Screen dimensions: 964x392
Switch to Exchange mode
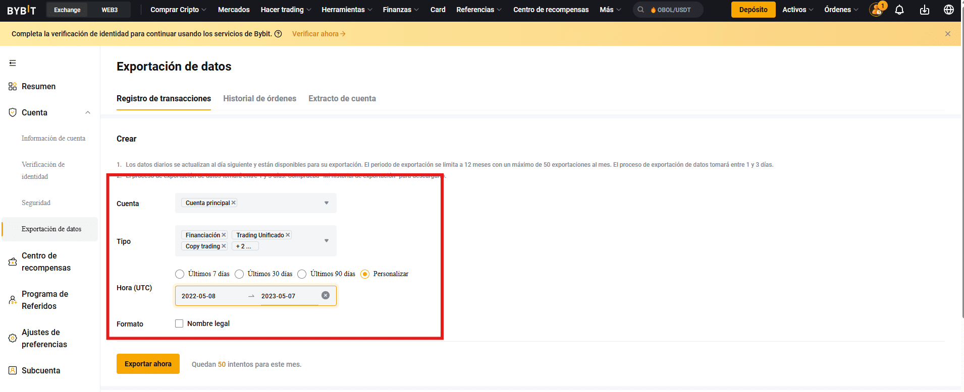point(67,10)
